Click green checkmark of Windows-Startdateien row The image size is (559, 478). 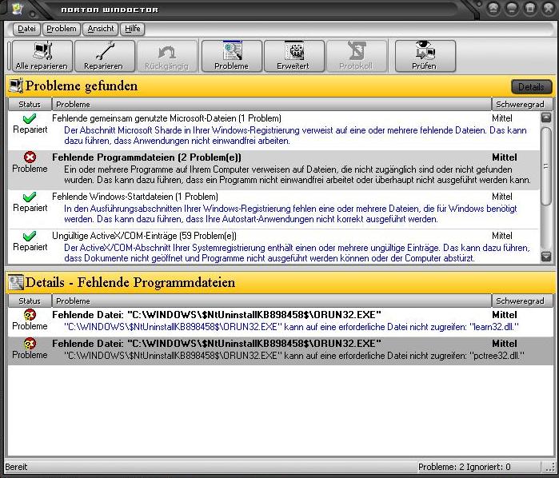point(30,197)
